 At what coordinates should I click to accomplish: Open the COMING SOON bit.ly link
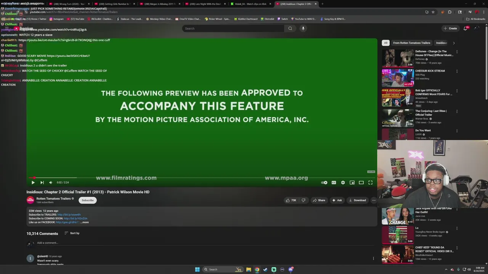click(x=75, y=218)
